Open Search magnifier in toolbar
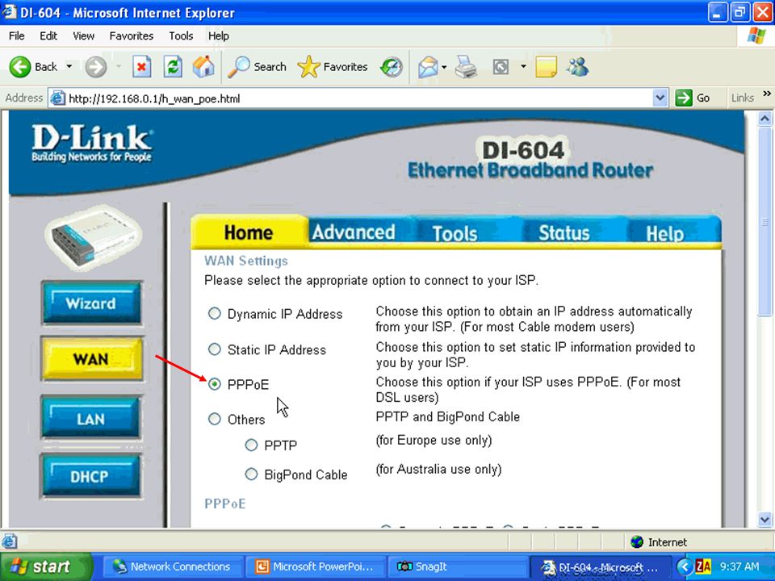 [239, 67]
